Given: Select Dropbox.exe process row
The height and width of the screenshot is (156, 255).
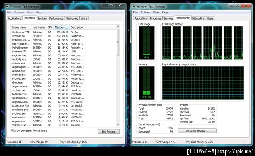Looking at the screenshot, I should point(48,40).
